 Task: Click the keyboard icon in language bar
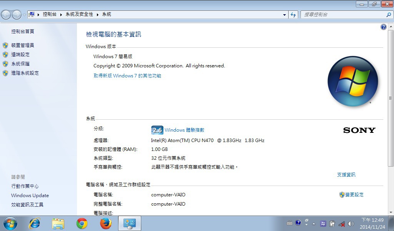[290, 223]
